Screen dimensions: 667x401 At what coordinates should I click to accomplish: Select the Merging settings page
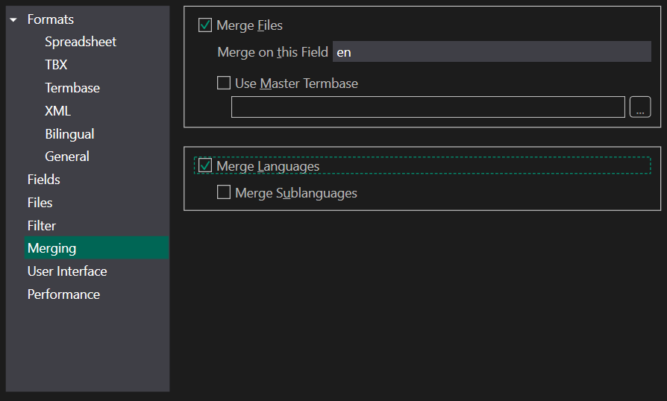96,248
